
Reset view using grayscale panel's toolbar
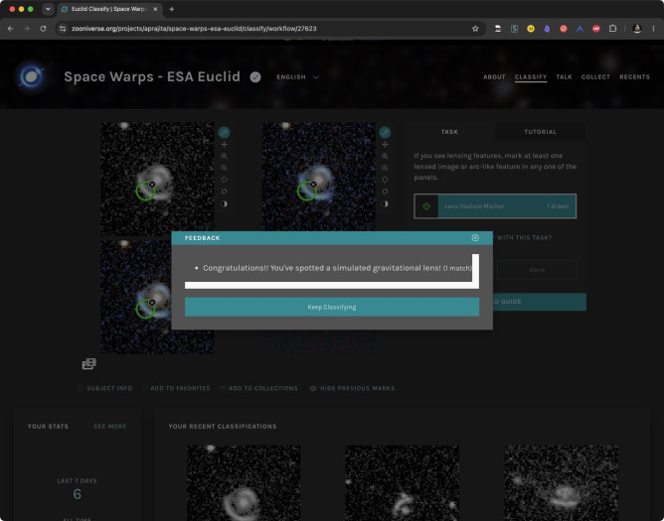click(x=224, y=192)
